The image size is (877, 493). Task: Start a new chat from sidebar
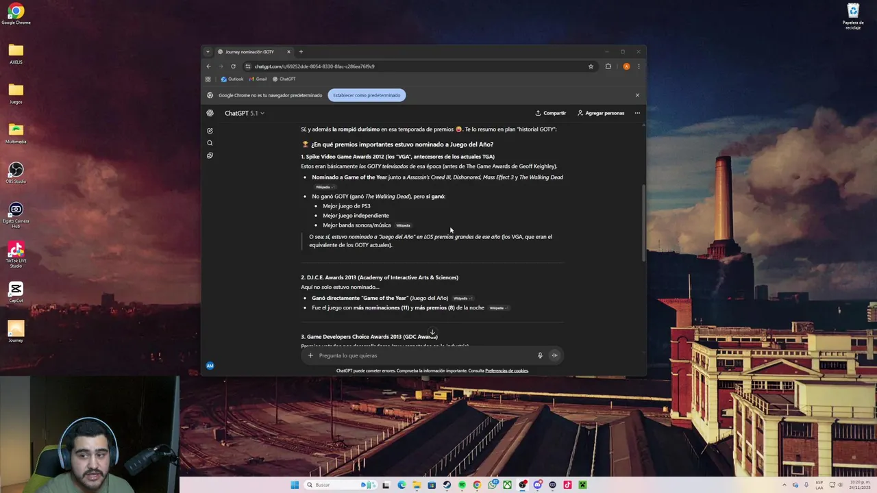pos(210,130)
